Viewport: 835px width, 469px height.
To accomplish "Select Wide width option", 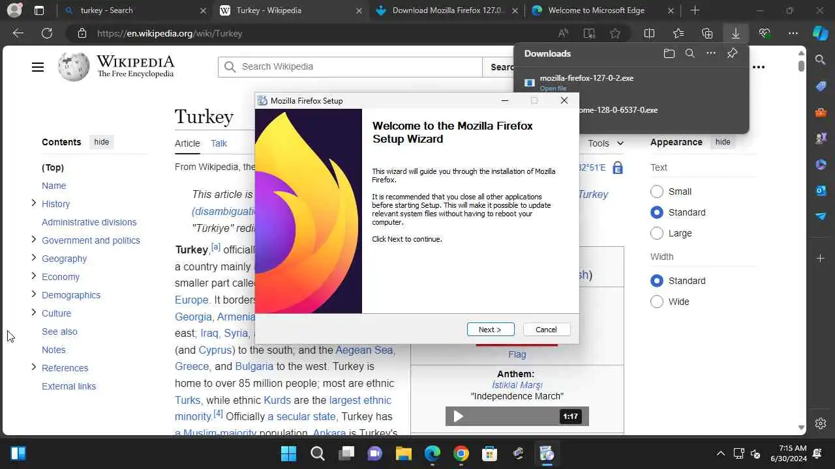I will pos(657,302).
